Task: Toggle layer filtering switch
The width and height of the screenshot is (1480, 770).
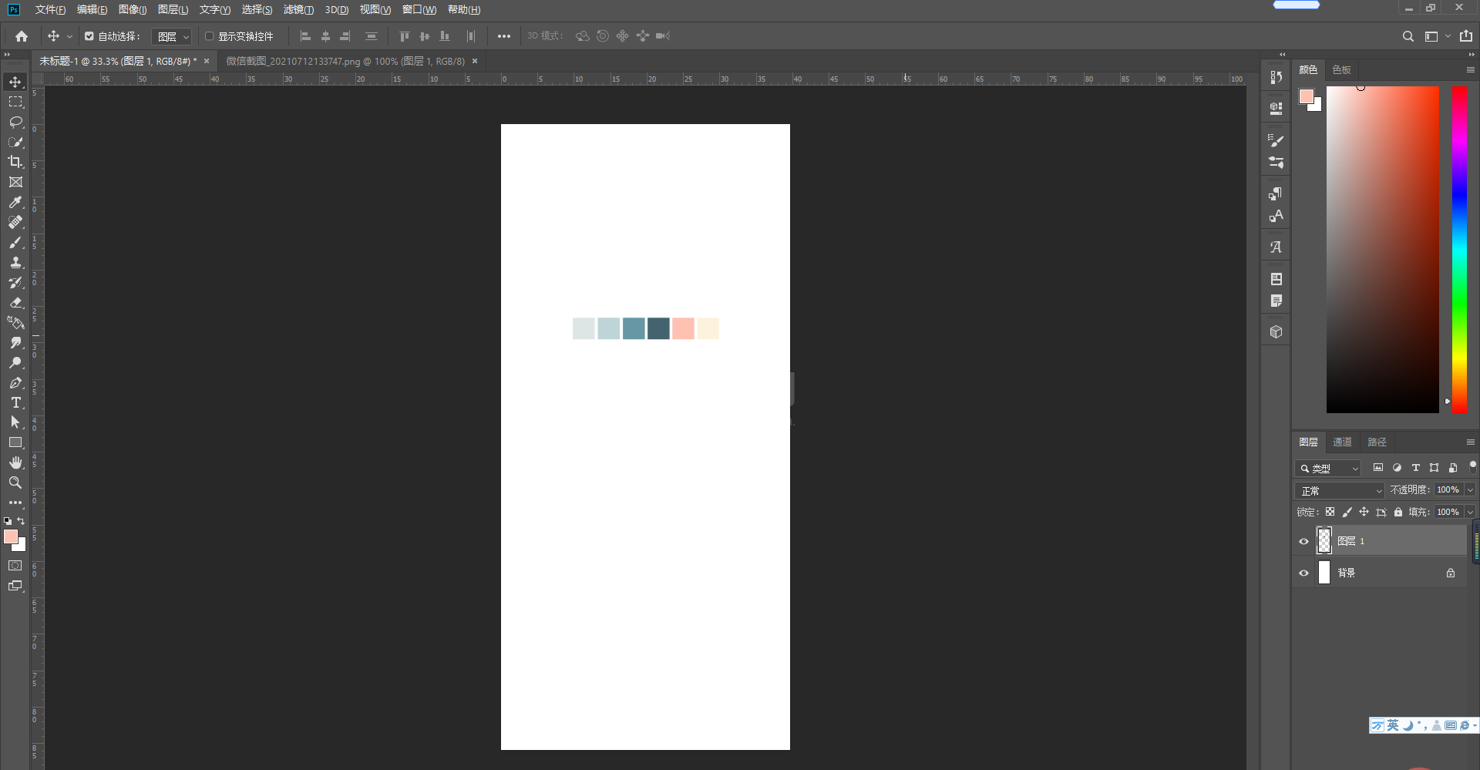Action: pos(1472,467)
